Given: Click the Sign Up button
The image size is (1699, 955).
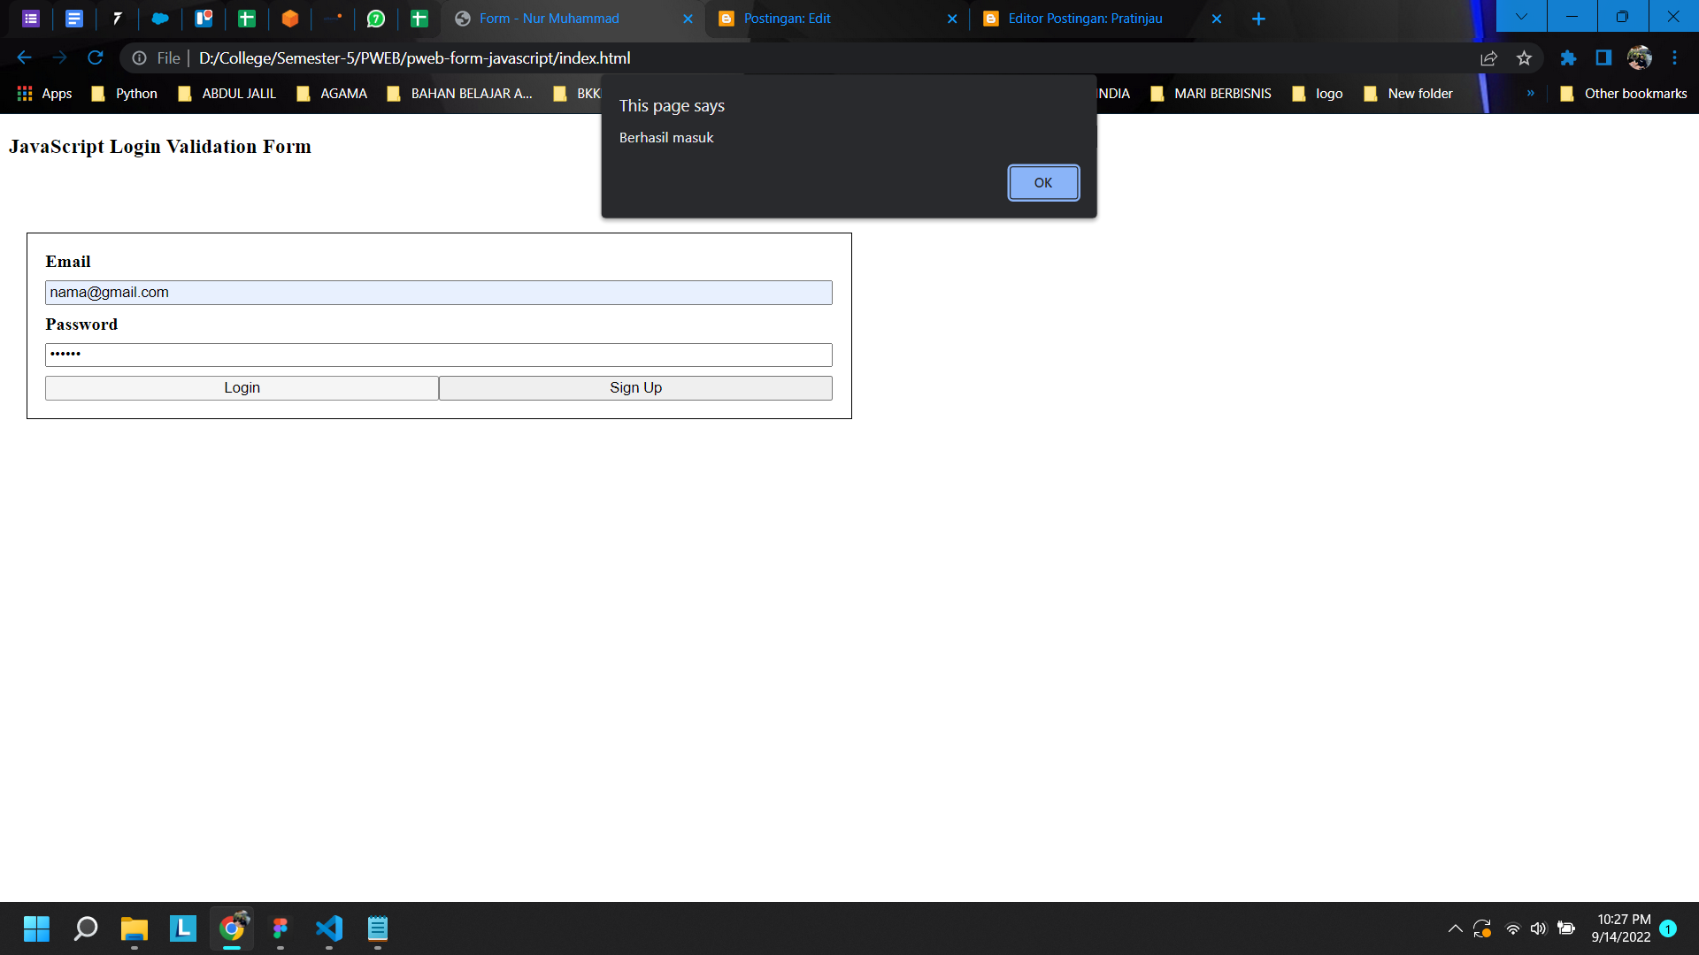Looking at the screenshot, I should 635,388.
